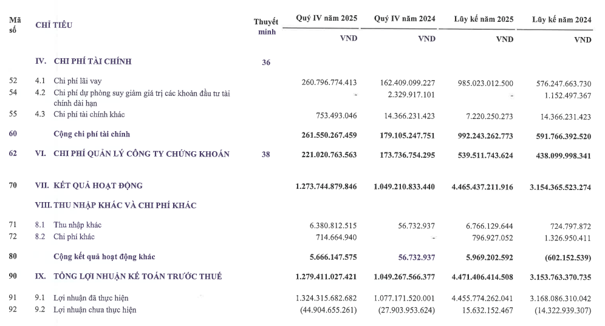This screenshot has height=326, width=605.
Task: Click note reference 36 for financial expenses
Action: click(x=265, y=62)
